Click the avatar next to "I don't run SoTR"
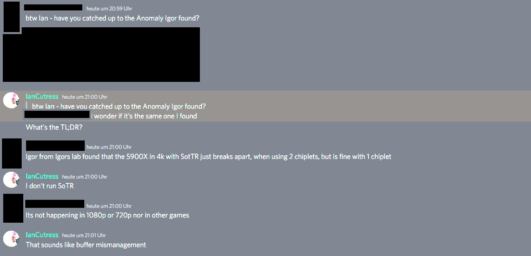 tap(11, 180)
